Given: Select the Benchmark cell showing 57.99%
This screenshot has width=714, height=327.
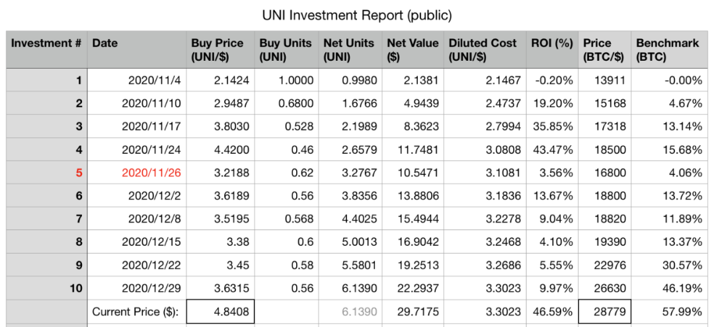Looking at the screenshot, I should tap(668, 311).
